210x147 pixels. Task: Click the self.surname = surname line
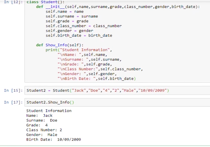[x=72, y=16]
